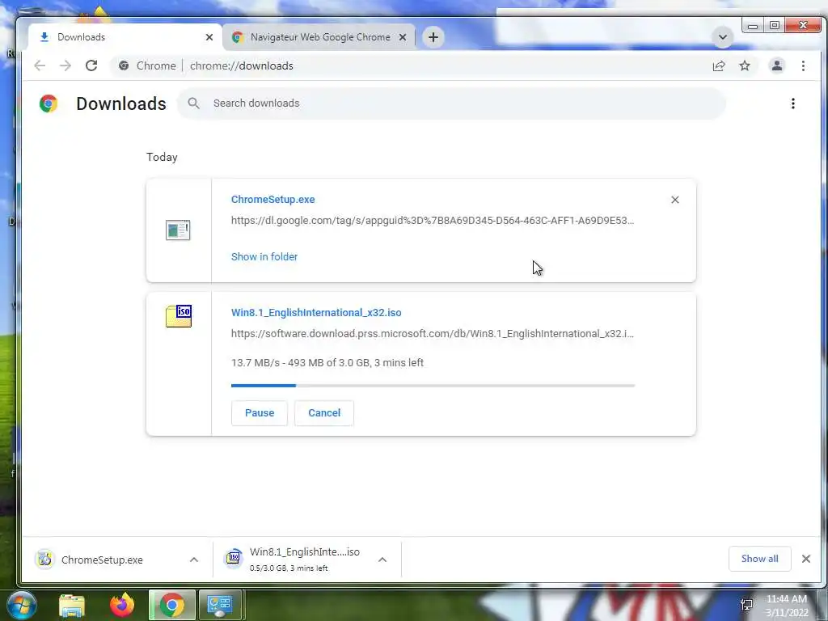828x621 pixels.
Task: Open Chrome's three-dot main menu
Action: (803, 65)
